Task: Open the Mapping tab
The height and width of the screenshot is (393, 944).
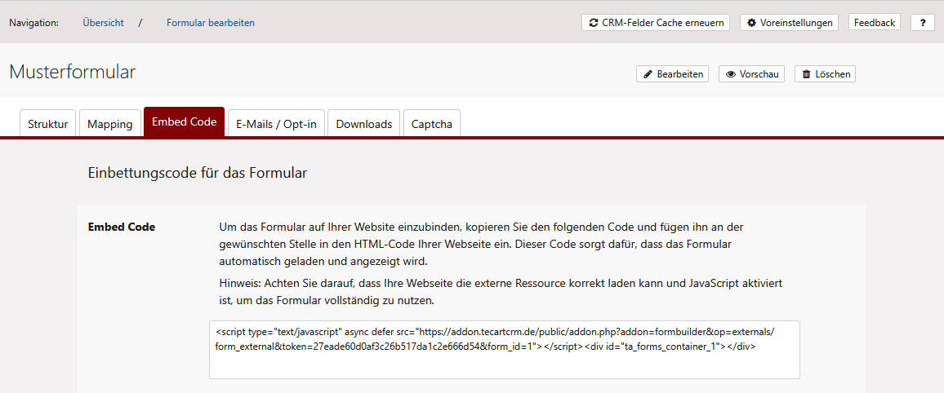Action: point(109,124)
